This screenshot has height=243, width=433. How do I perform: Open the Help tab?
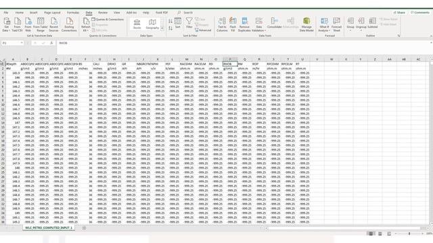coord(146,13)
